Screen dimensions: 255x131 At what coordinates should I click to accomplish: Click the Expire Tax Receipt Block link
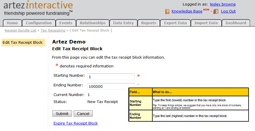tap(75, 123)
